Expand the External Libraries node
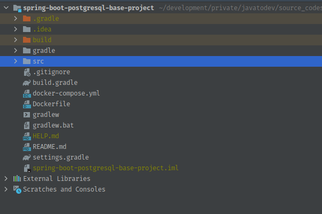This screenshot has width=322, height=214. (6, 179)
